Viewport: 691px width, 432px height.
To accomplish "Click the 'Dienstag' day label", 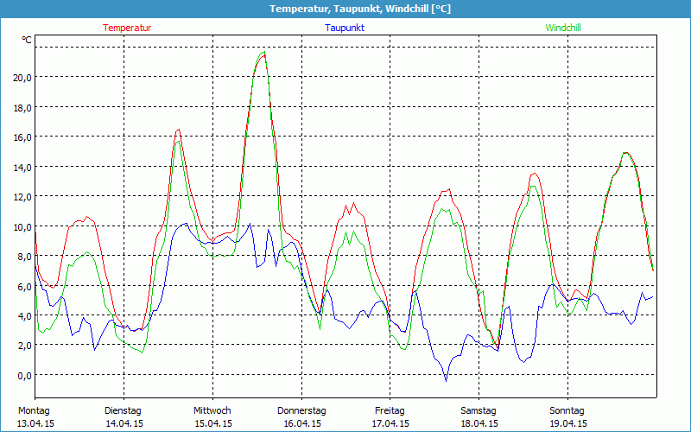I will tap(123, 411).
